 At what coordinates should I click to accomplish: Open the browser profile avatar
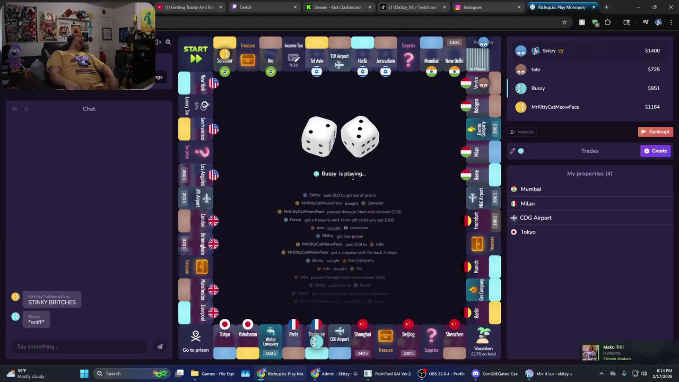[x=658, y=22]
